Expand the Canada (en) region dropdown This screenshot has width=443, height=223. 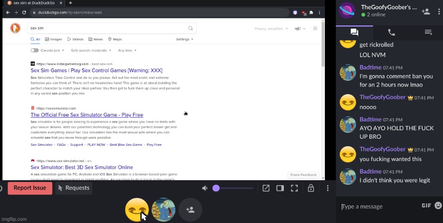coord(52,50)
